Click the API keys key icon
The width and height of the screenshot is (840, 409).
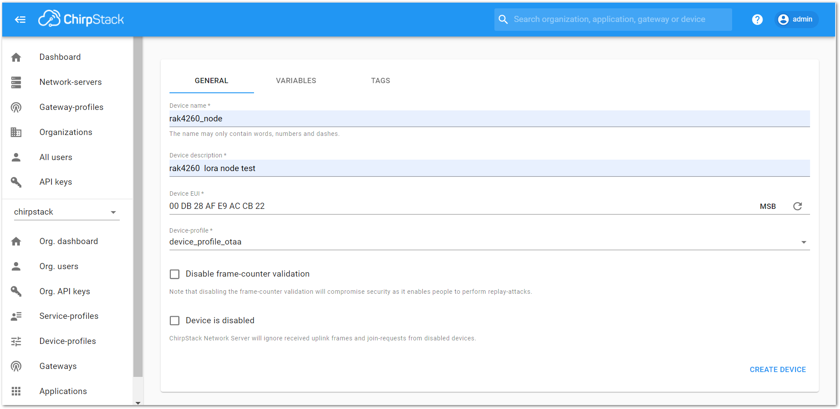[x=16, y=182]
